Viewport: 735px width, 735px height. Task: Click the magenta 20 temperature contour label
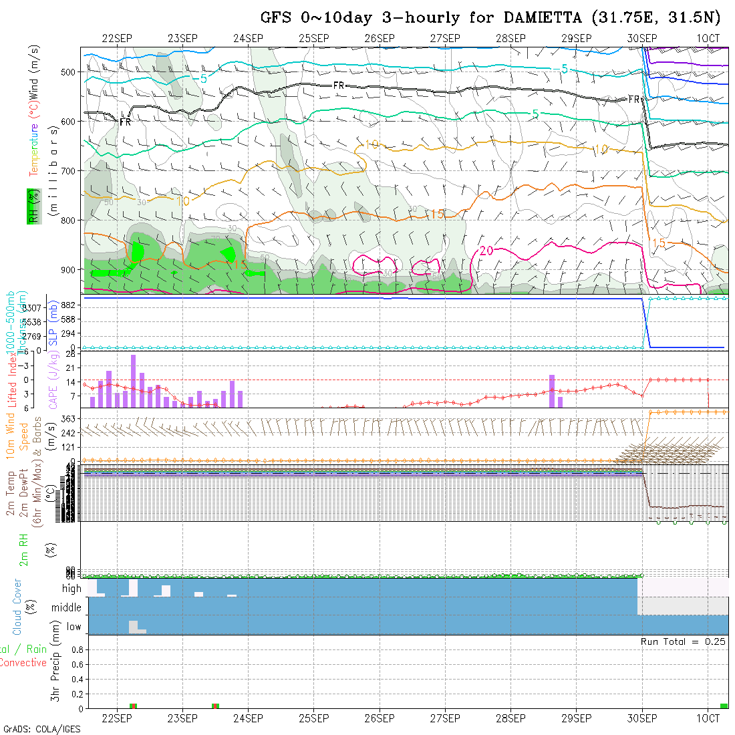point(486,251)
